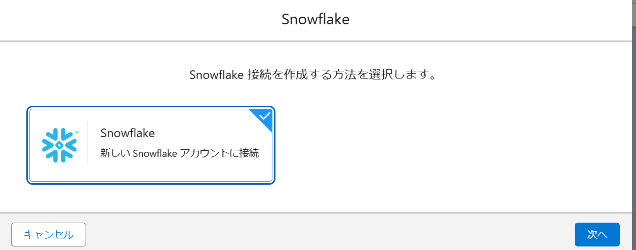Click the vertical scrollbar thumb at top right
The image size is (636, 250).
click(633, 13)
